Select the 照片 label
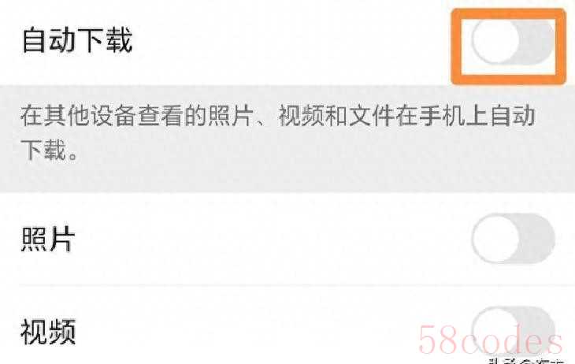 click(48, 239)
